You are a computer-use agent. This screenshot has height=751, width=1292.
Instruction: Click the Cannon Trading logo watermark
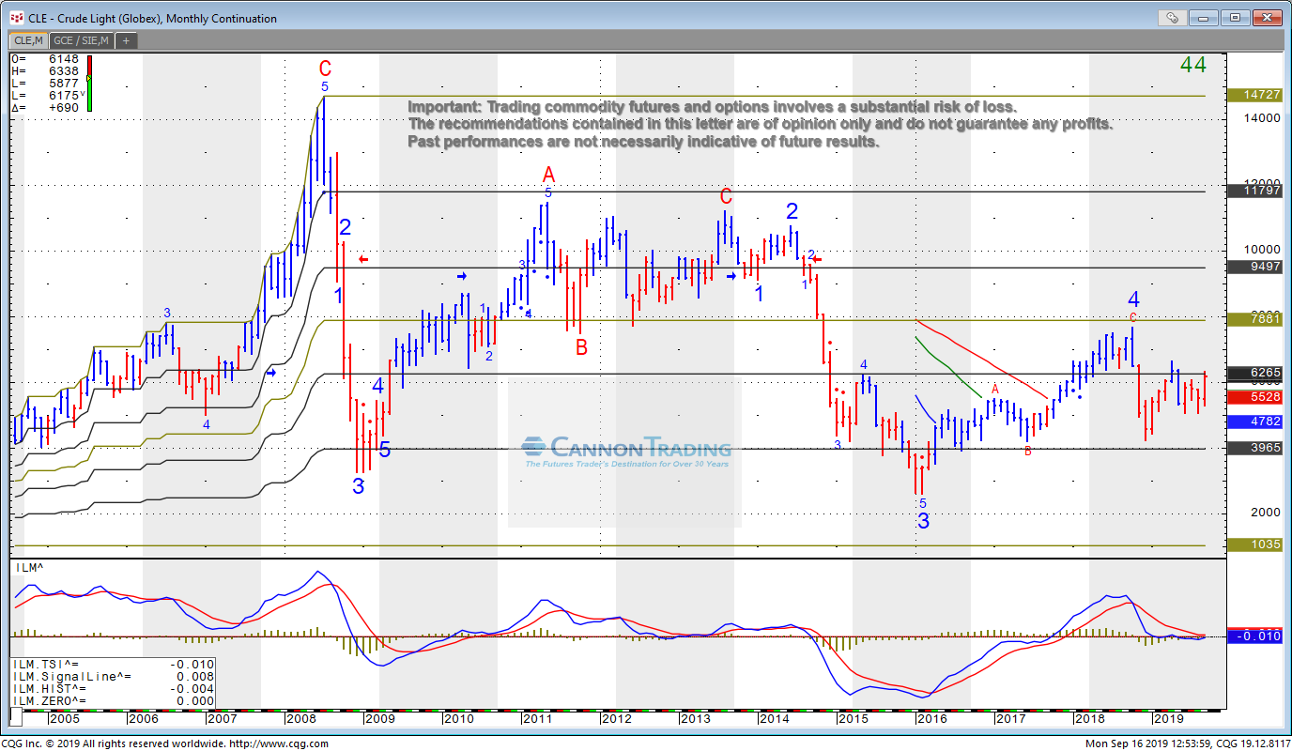(x=626, y=452)
